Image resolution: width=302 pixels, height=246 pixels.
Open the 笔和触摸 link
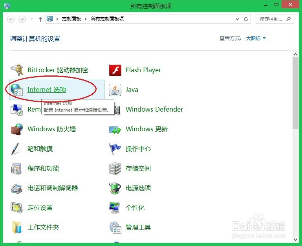tap(40, 149)
